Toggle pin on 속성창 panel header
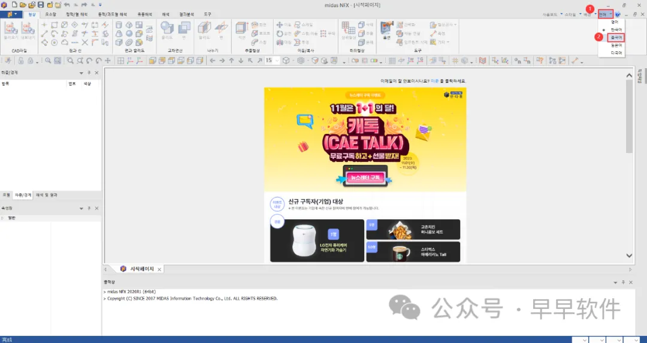 pos(89,209)
